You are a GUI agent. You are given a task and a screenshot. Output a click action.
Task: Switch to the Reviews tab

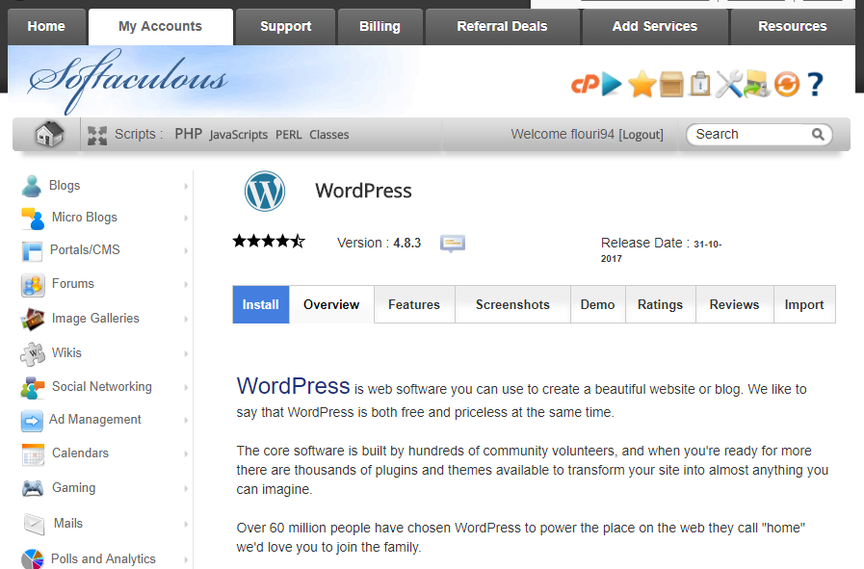tap(735, 304)
